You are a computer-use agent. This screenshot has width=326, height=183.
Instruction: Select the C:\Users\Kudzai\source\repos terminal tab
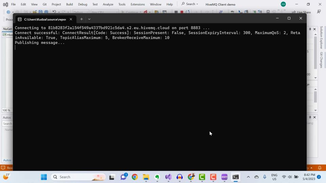(45, 19)
